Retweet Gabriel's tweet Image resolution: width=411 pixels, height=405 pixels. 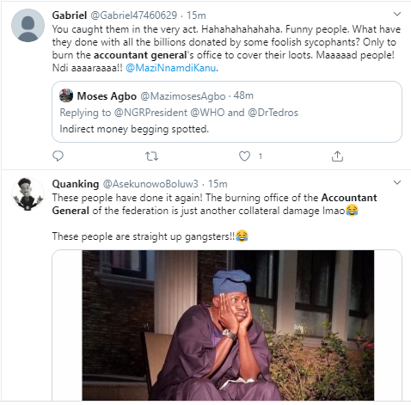(151, 156)
